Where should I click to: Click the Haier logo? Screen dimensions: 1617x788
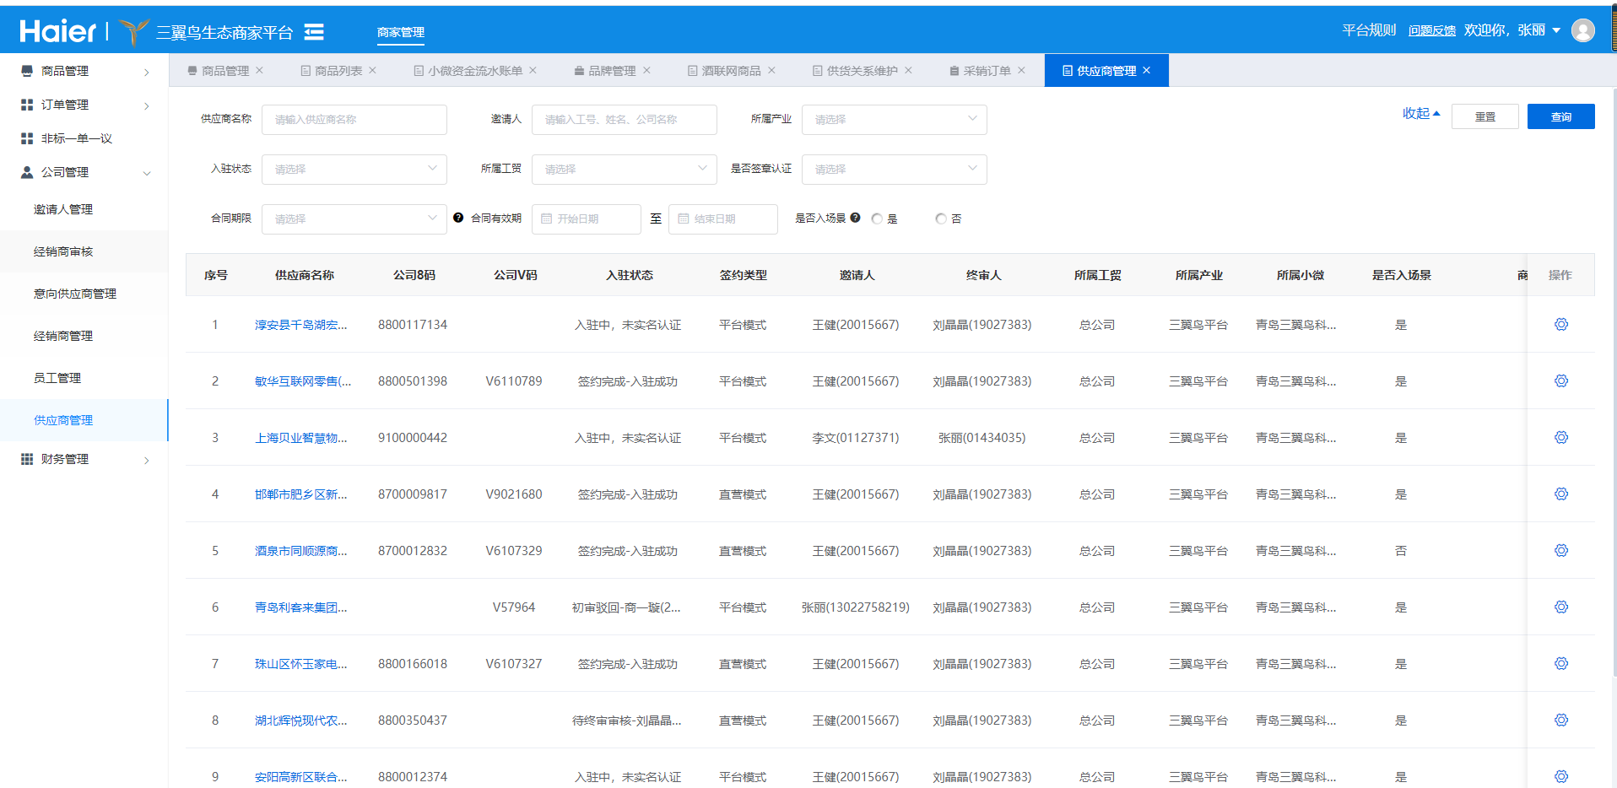point(57,31)
